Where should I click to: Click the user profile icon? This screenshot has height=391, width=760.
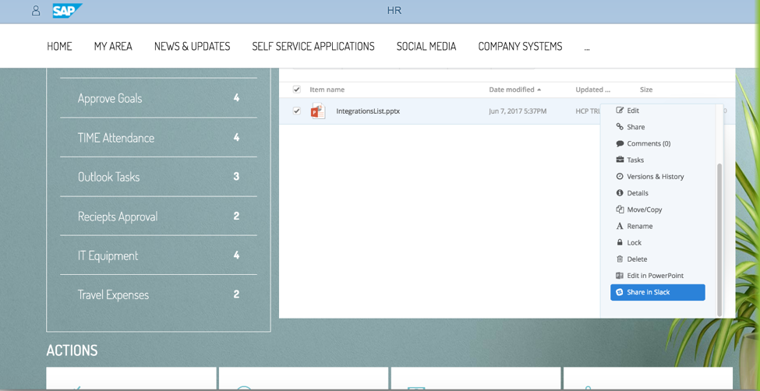tap(36, 11)
